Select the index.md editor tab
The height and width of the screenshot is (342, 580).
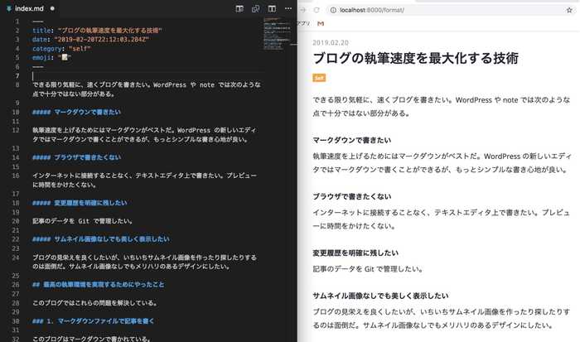click(30, 8)
